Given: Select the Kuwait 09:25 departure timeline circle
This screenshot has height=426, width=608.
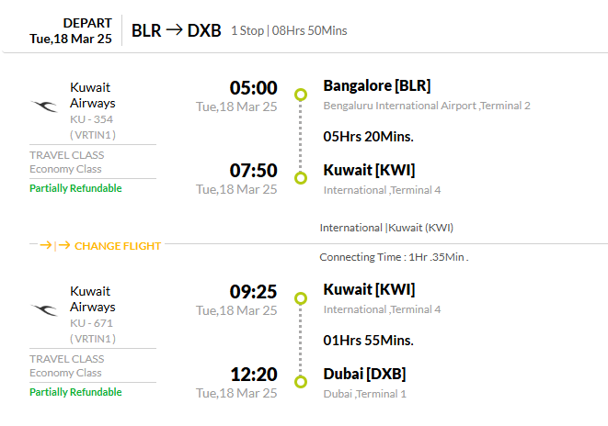Looking at the screenshot, I should (x=301, y=298).
